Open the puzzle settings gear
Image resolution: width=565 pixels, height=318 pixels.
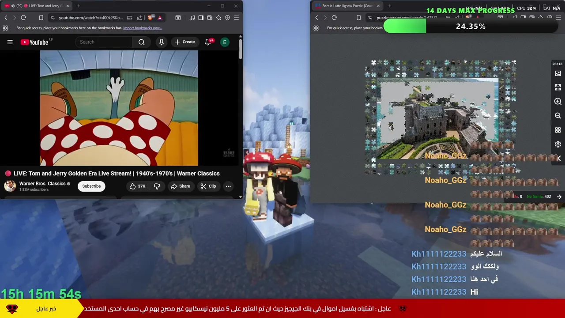[x=558, y=144]
